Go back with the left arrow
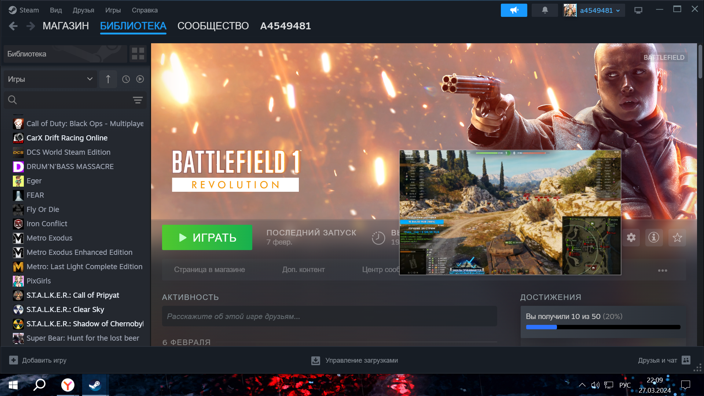This screenshot has height=396, width=704. tap(13, 26)
